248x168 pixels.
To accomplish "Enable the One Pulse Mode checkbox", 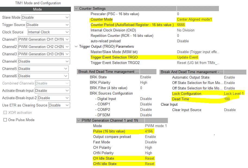I will pyautogui.click(x=5, y=120).
